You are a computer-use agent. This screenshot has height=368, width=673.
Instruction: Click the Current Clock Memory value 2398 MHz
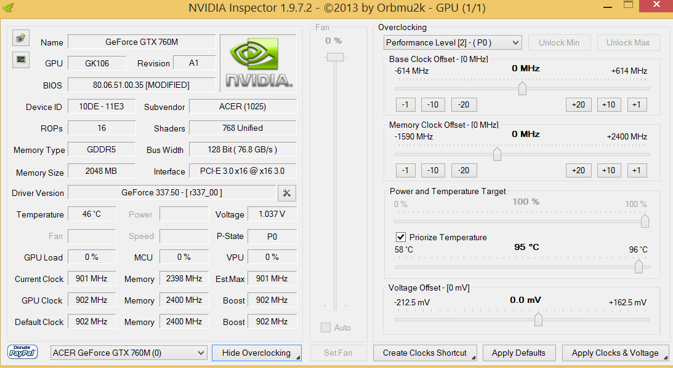pos(184,278)
